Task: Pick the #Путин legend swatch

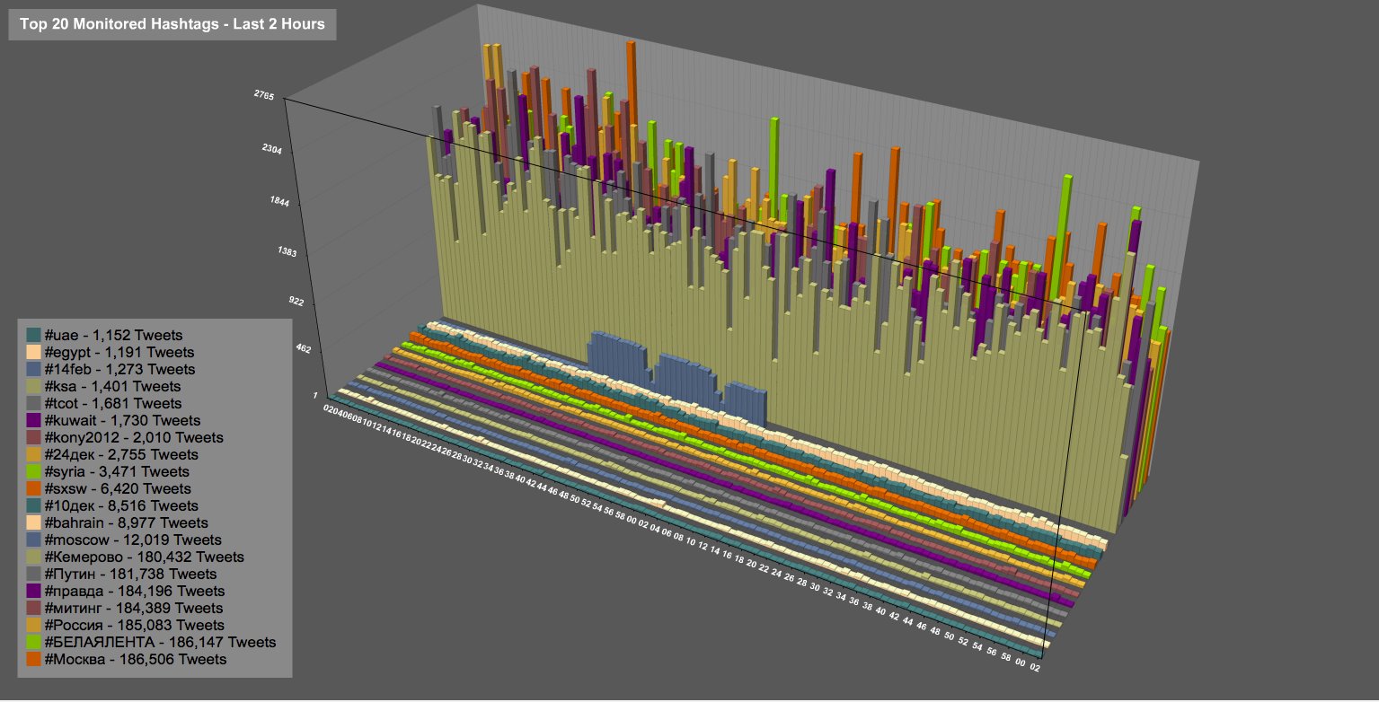Action: pyautogui.click(x=33, y=574)
